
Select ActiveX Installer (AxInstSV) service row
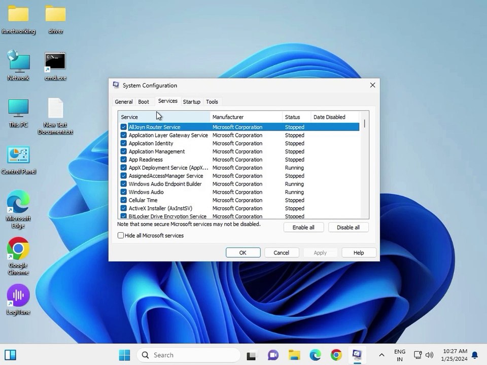click(x=238, y=208)
